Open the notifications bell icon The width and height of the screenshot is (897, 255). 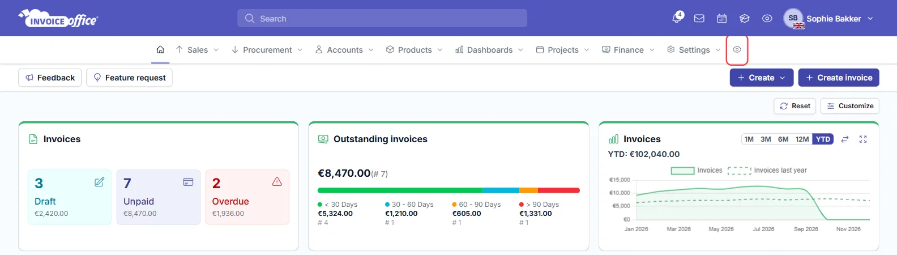pyautogui.click(x=677, y=18)
